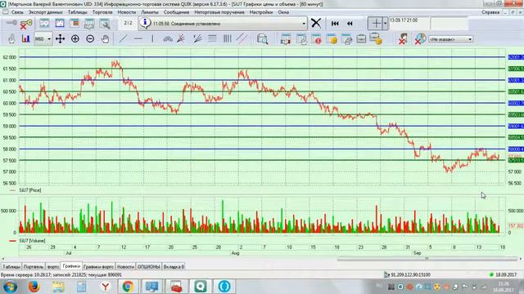Open Yandex browser from the taskbar
Viewport: 524px width, 294px height.
click(x=106, y=287)
